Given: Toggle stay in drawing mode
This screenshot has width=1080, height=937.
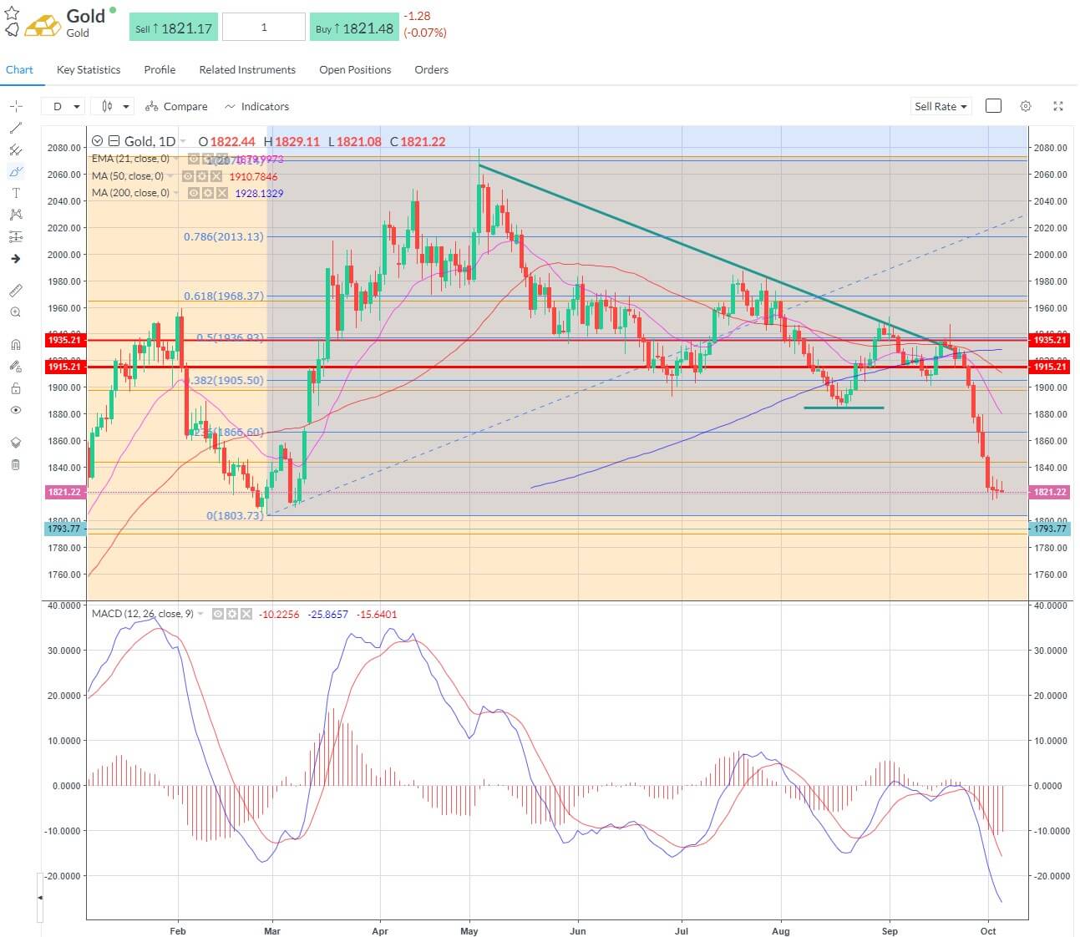Looking at the screenshot, I should click(15, 366).
